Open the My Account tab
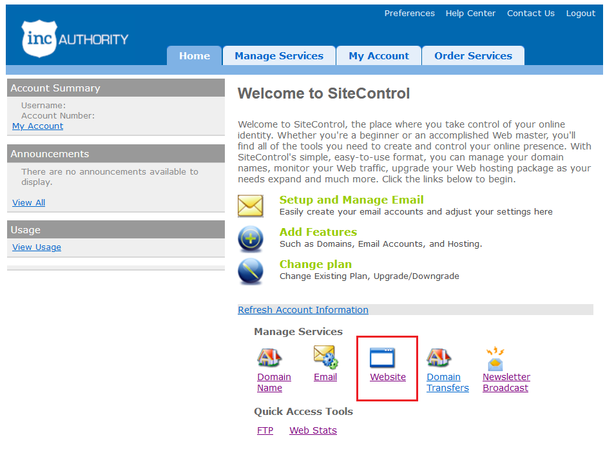This screenshot has width=605, height=451. tap(378, 55)
